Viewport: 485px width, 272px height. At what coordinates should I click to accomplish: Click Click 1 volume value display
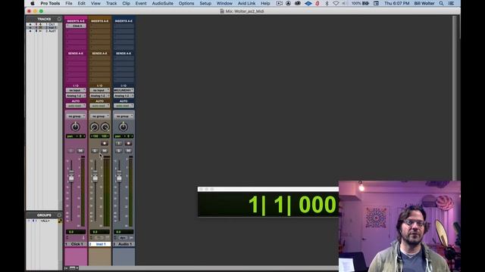pos(76,232)
